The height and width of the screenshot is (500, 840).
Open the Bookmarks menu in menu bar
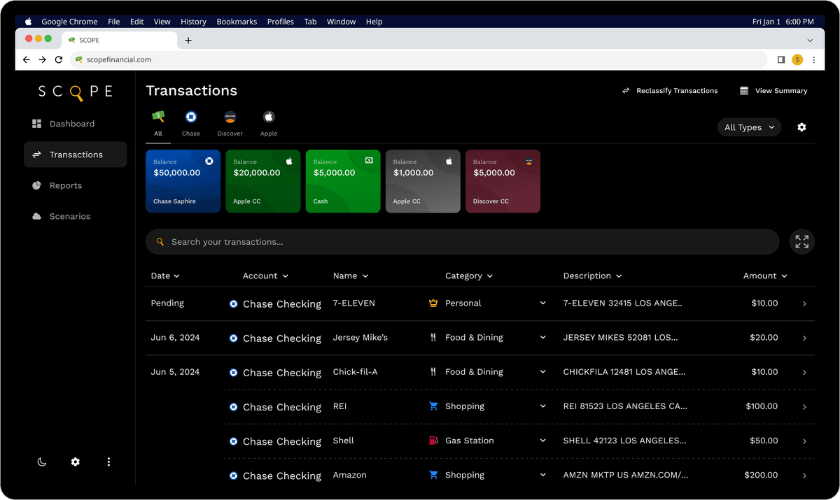pos(237,22)
